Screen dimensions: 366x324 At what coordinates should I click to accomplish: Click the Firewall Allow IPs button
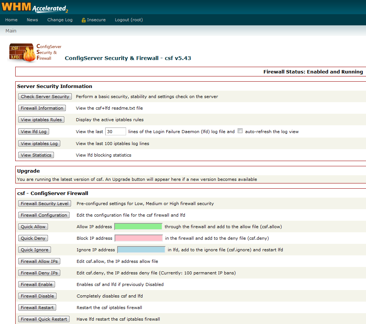tap(39, 261)
